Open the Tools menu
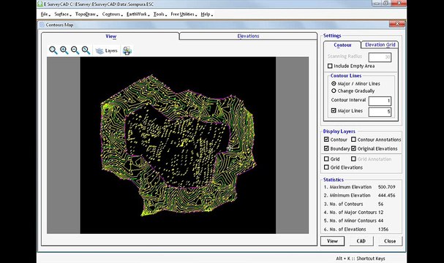This screenshot has width=444, height=263. (x=159, y=14)
